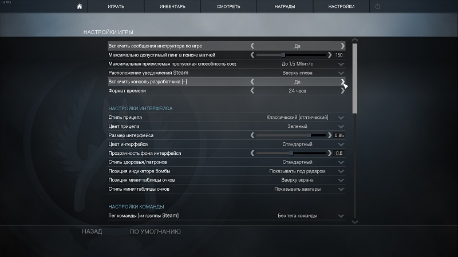Image resolution: width=458 pixels, height=257 pixels.
Task: Switch time format with left arrow
Action: (252, 91)
